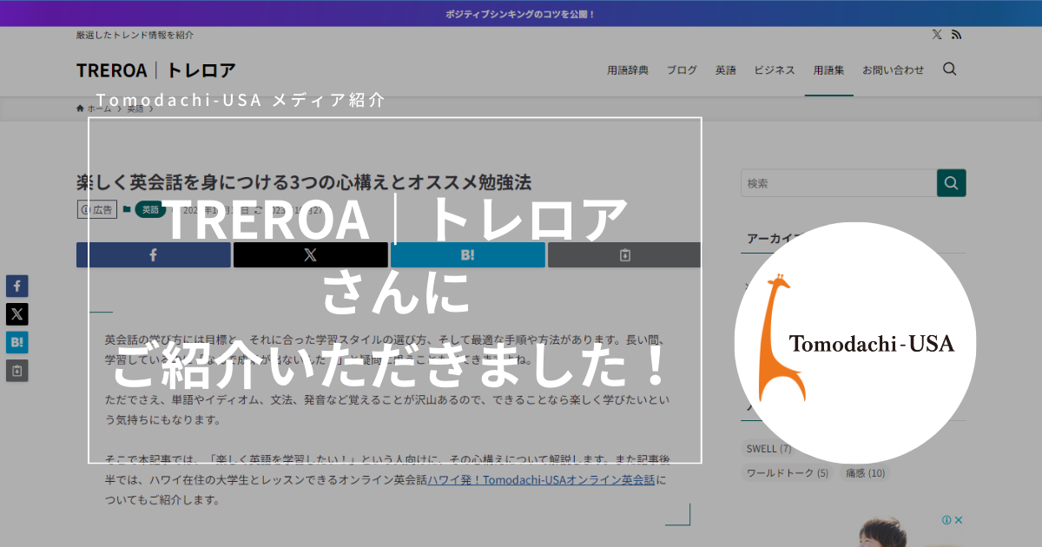Click the article title 楽しく英会話を身につける3つの心構え
The width and height of the screenshot is (1042, 547).
[x=304, y=182]
